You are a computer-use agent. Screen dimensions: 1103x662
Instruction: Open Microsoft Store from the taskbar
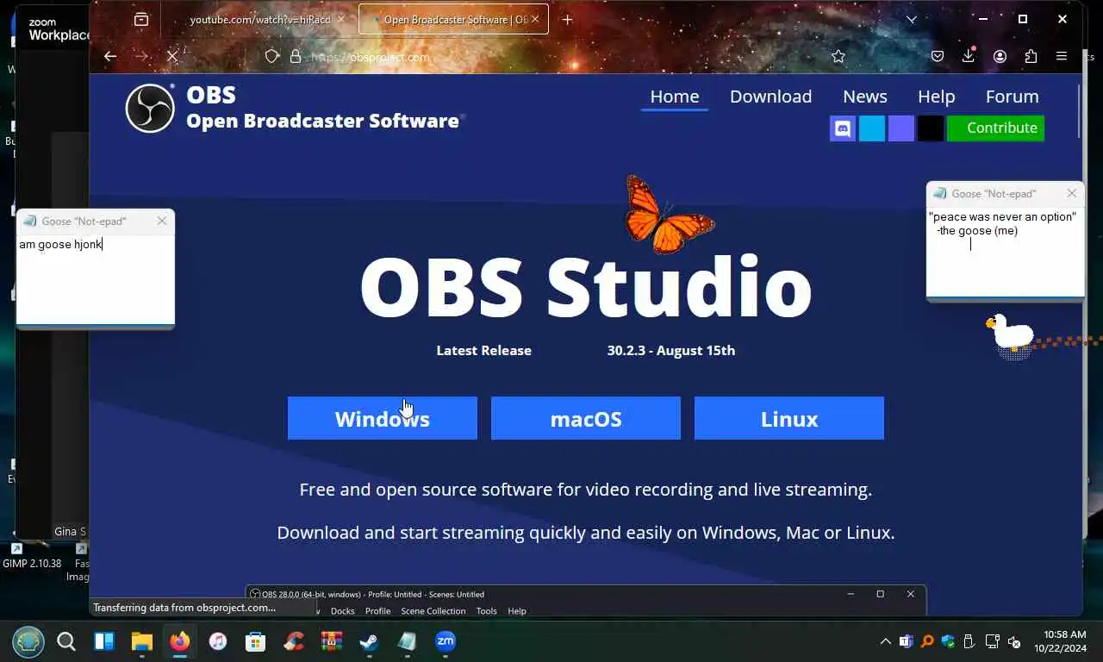pyautogui.click(x=255, y=641)
